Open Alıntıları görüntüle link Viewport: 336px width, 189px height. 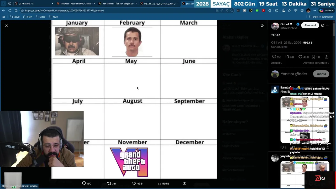coord(316,63)
